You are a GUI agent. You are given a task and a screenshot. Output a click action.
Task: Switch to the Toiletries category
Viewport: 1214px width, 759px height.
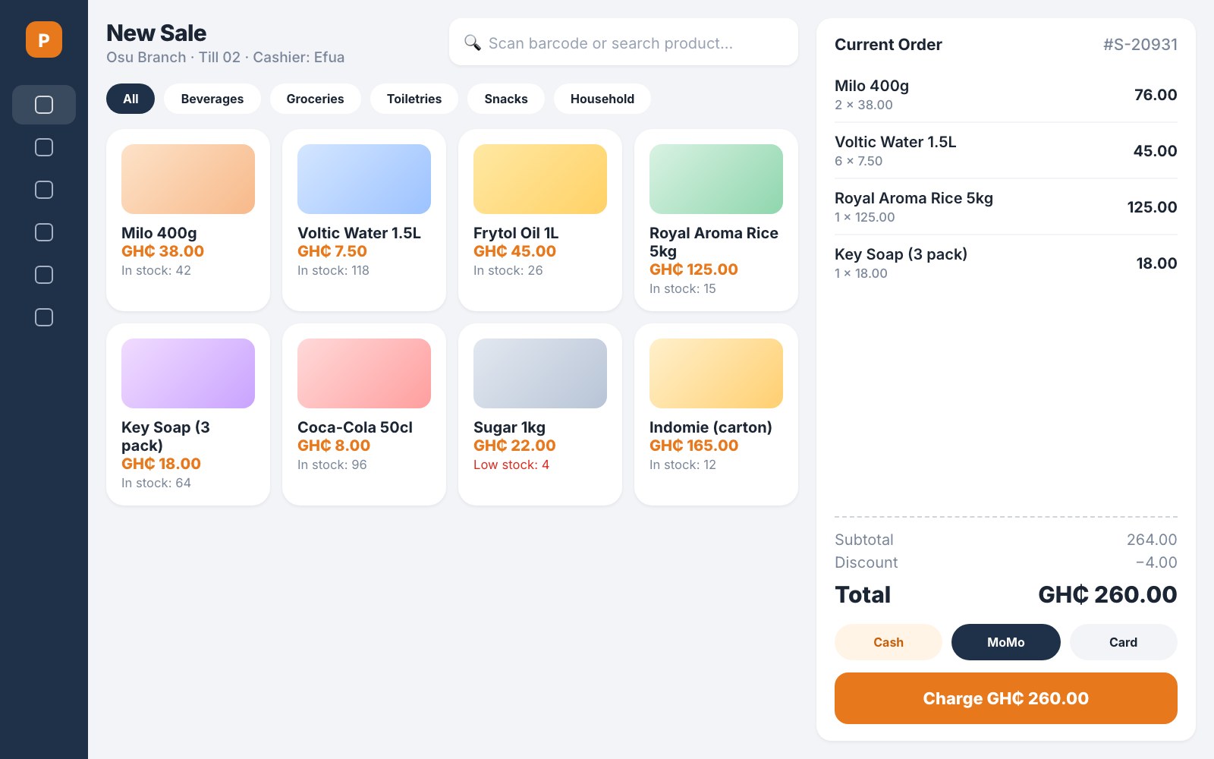414,99
